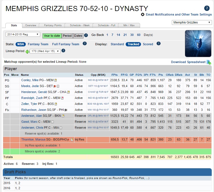Open Zach Randolph's red note icon
Image resolution: width=214 pixels, height=192 pixels.
pos(62,98)
